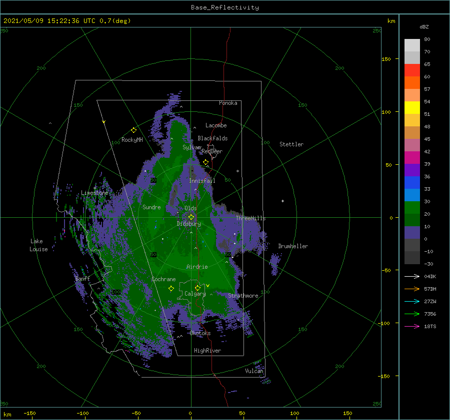The width and height of the screenshot is (450, 420).
Task: Click the cyan 27ZW arrow in legend
Action: tap(412, 301)
